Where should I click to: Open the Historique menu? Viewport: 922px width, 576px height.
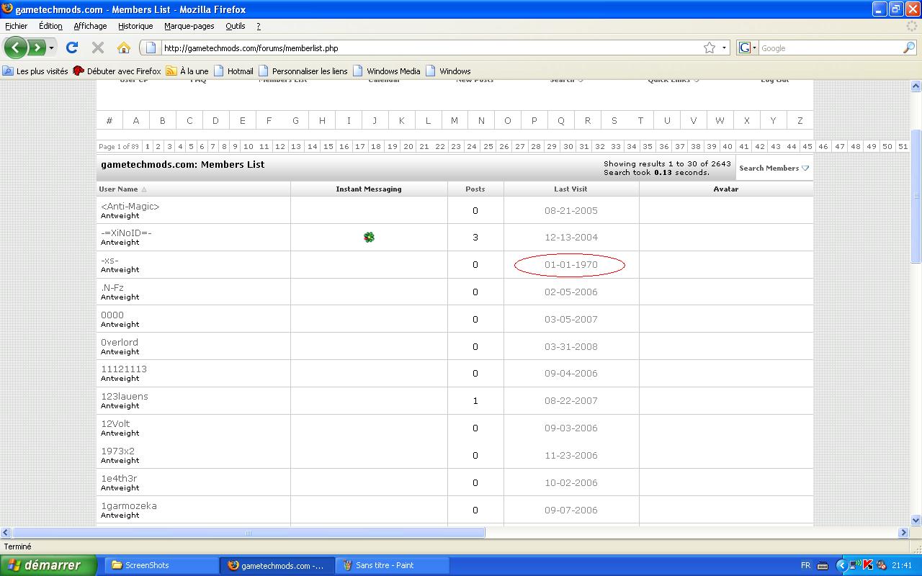tap(135, 26)
